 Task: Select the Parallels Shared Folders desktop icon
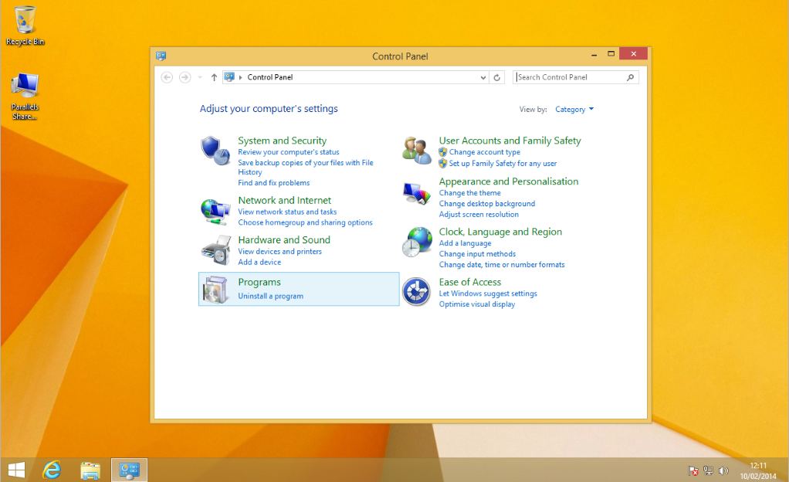coord(25,97)
